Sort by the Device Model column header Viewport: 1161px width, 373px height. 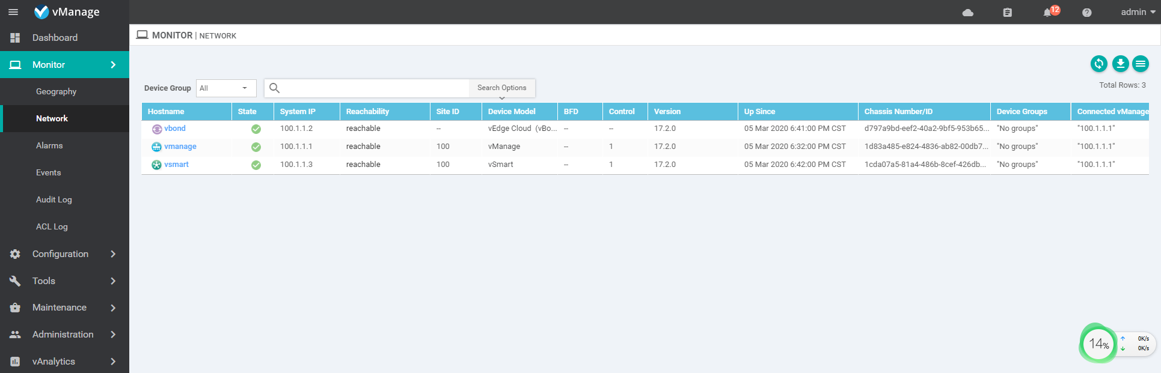(519, 112)
